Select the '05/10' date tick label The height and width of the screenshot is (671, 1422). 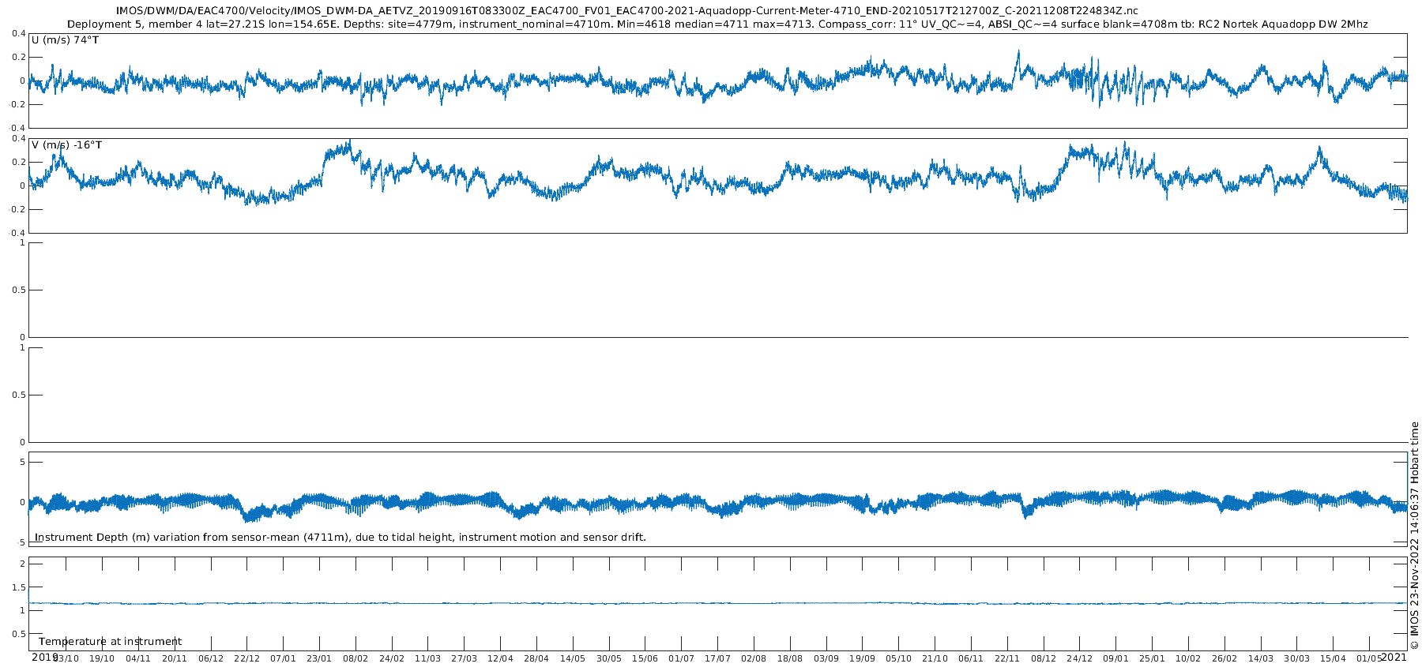point(899,658)
